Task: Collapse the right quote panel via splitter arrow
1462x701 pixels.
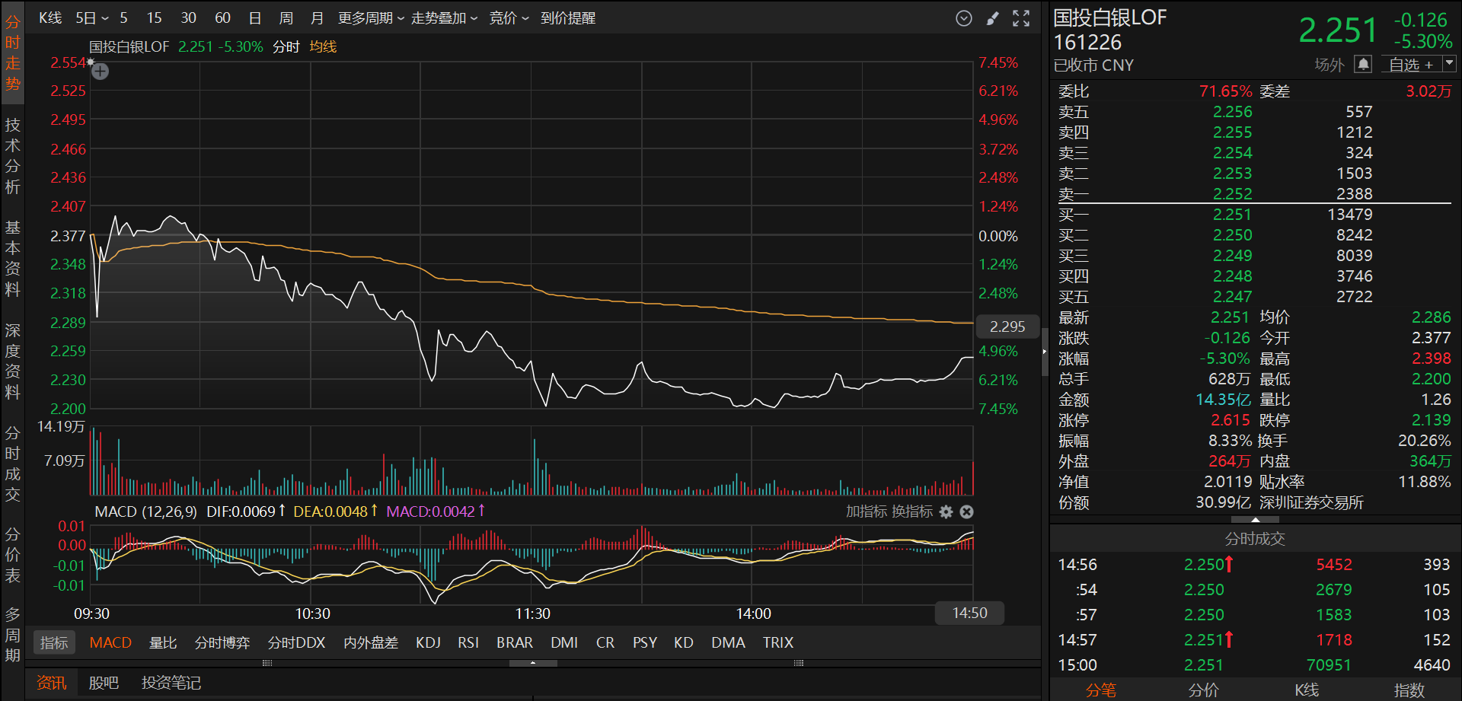Action: click(1045, 352)
